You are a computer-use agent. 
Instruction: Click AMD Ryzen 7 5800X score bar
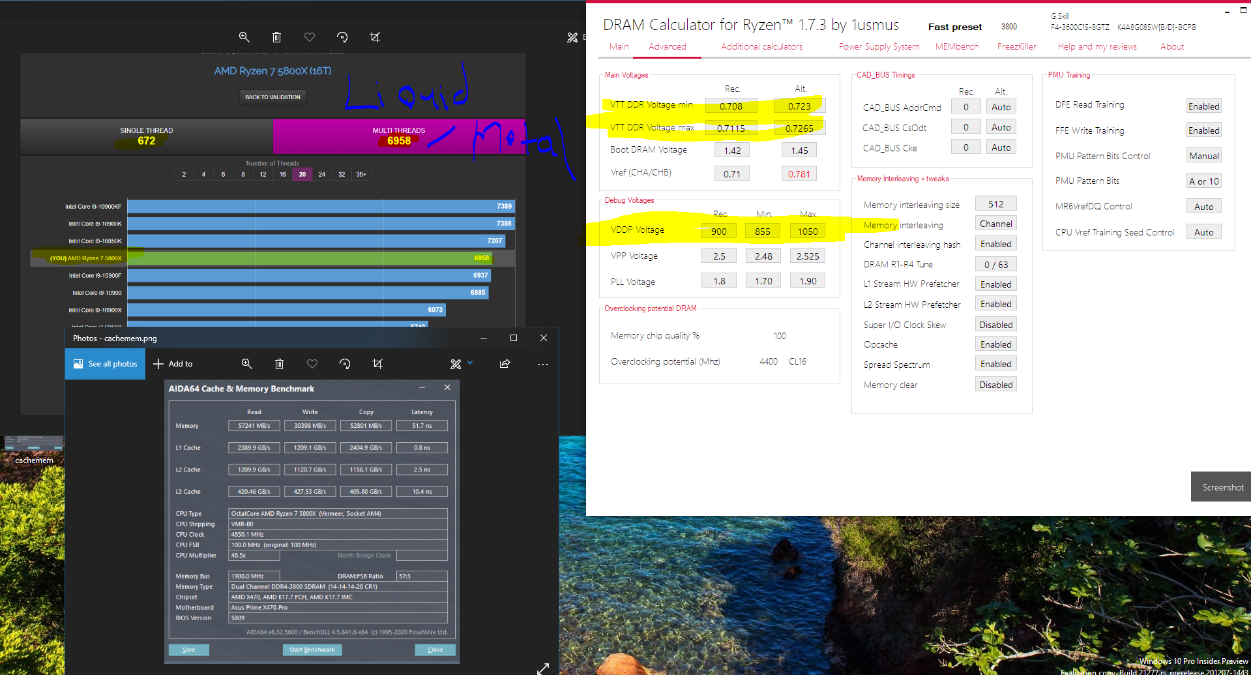point(310,258)
